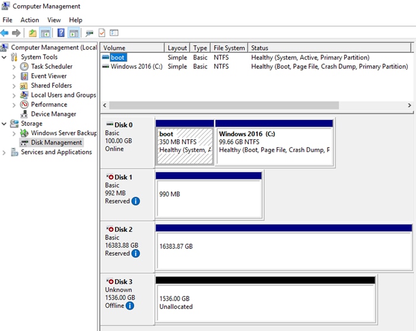This screenshot has width=416, height=331.
Task: Click the Event Viewer icon
Action: coord(24,76)
